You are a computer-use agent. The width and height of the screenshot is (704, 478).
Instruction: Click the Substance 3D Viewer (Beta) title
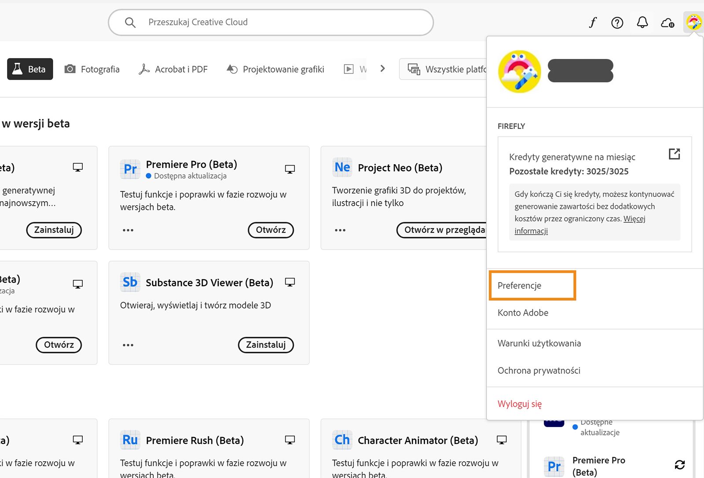click(209, 283)
